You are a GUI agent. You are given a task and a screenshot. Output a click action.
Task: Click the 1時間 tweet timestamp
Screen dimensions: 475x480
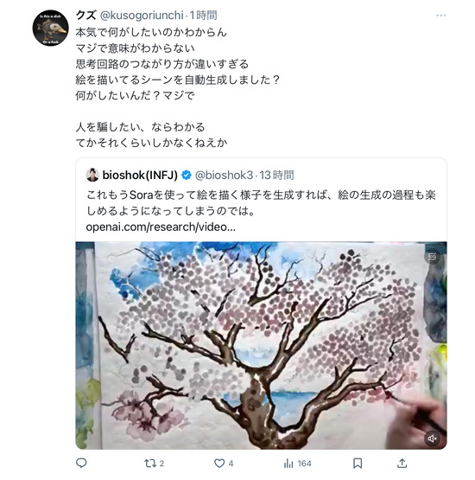pos(203,15)
